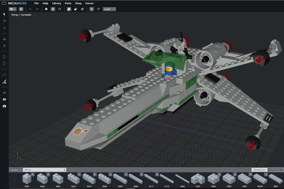Viewport: 284px width, 189px height.
Task: Select the flex curve tool
Action: 4,75
